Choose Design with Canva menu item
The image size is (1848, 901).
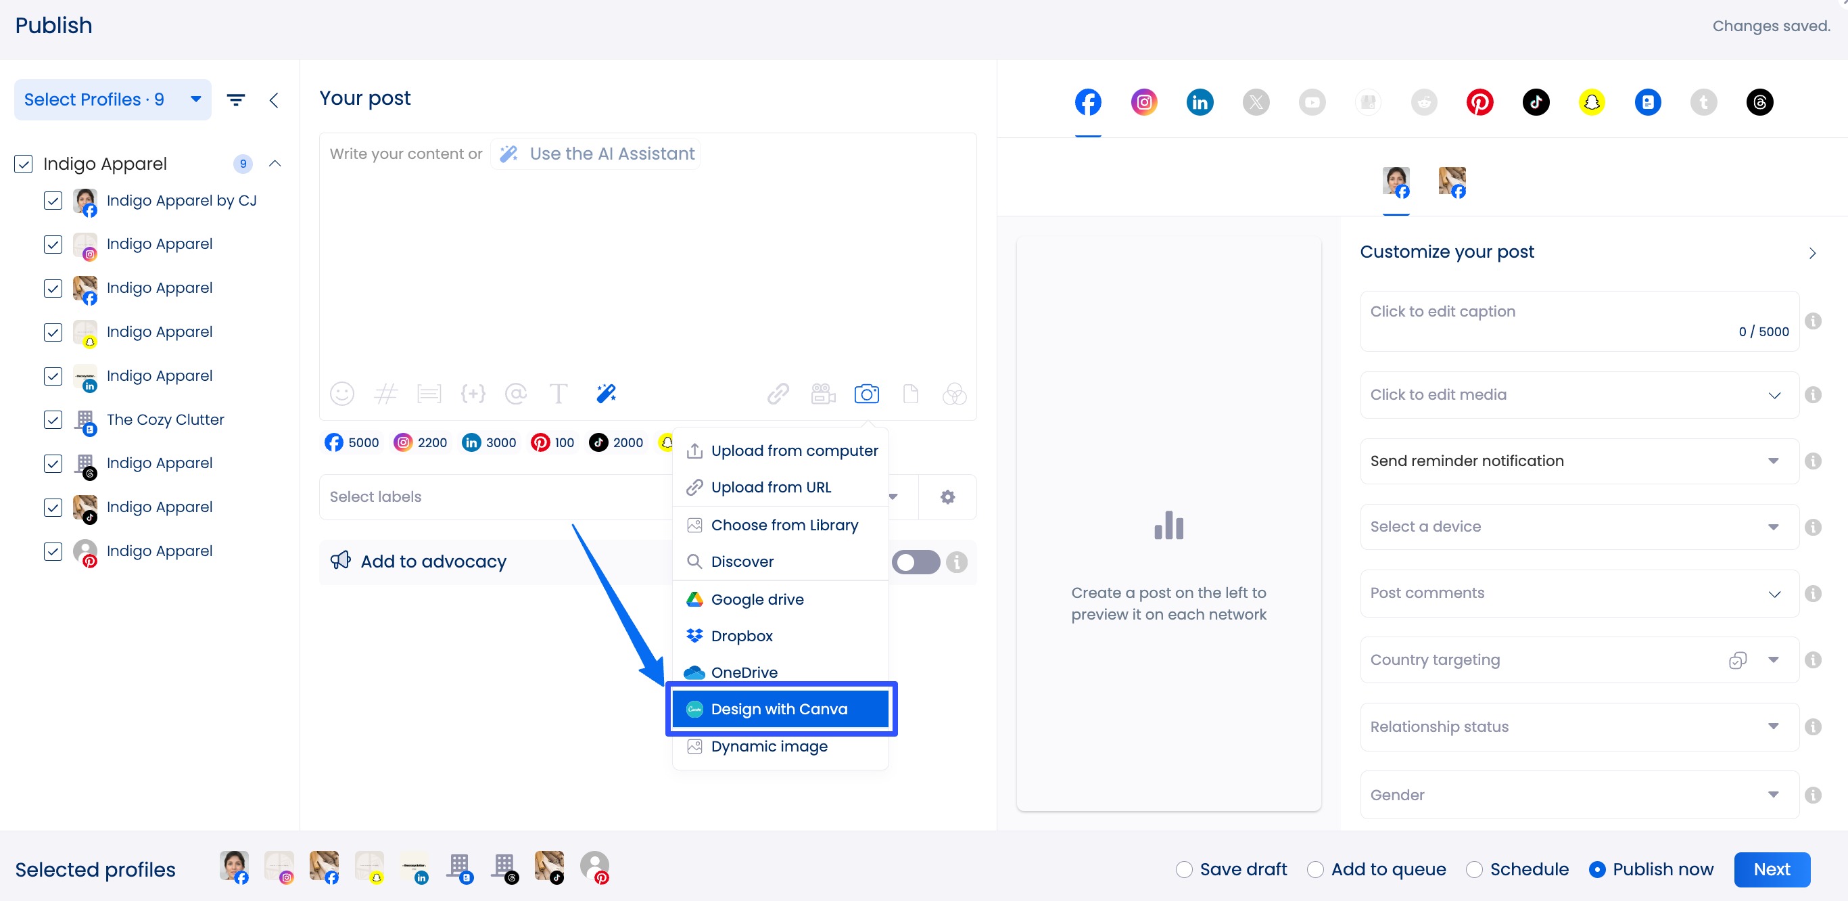780,709
